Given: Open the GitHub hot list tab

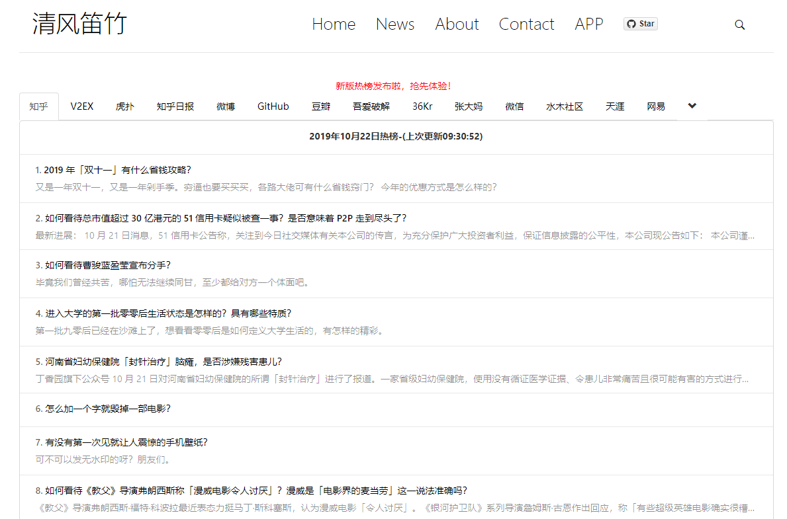Looking at the screenshot, I should coord(273,106).
